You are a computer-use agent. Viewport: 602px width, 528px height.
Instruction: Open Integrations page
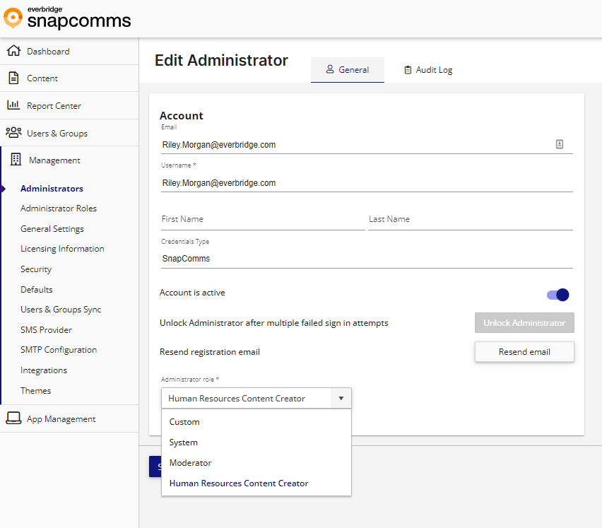pyautogui.click(x=44, y=370)
